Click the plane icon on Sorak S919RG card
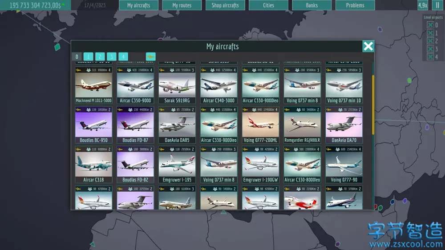This screenshot has width=445, height=250. pos(162,70)
